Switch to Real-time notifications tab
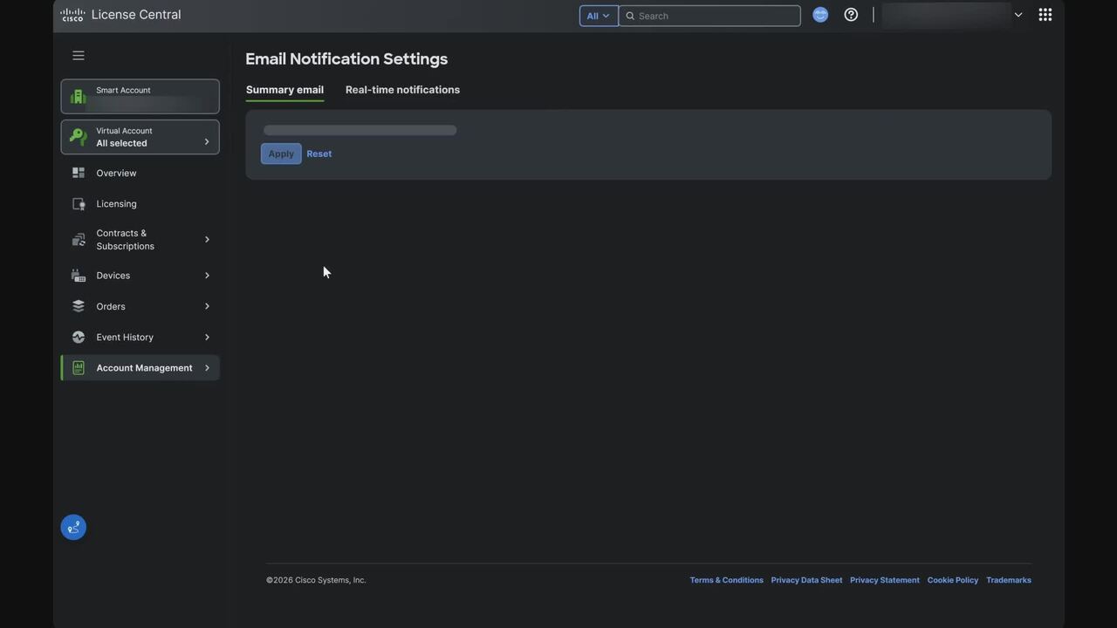Screen dimensions: 1117x628 pos(402,90)
